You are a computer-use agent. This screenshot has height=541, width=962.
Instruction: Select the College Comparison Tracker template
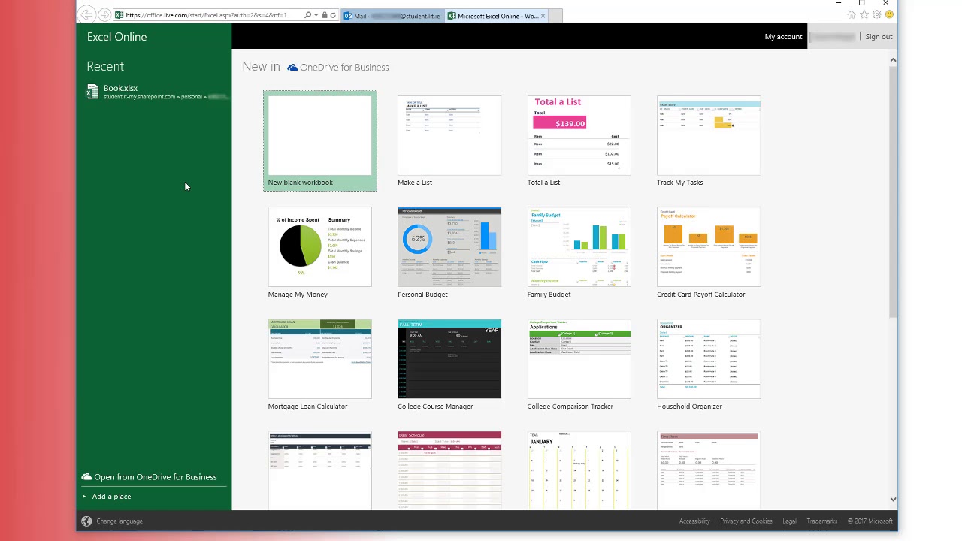tap(579, 364)
